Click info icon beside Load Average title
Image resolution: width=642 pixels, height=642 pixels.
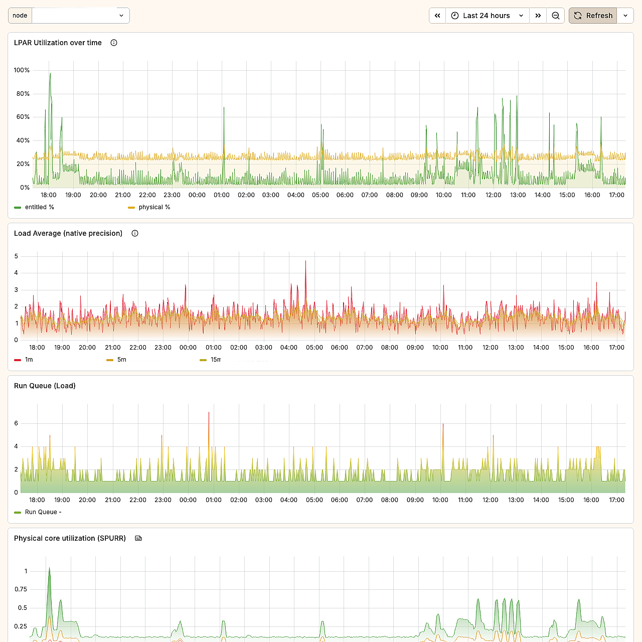135,233
